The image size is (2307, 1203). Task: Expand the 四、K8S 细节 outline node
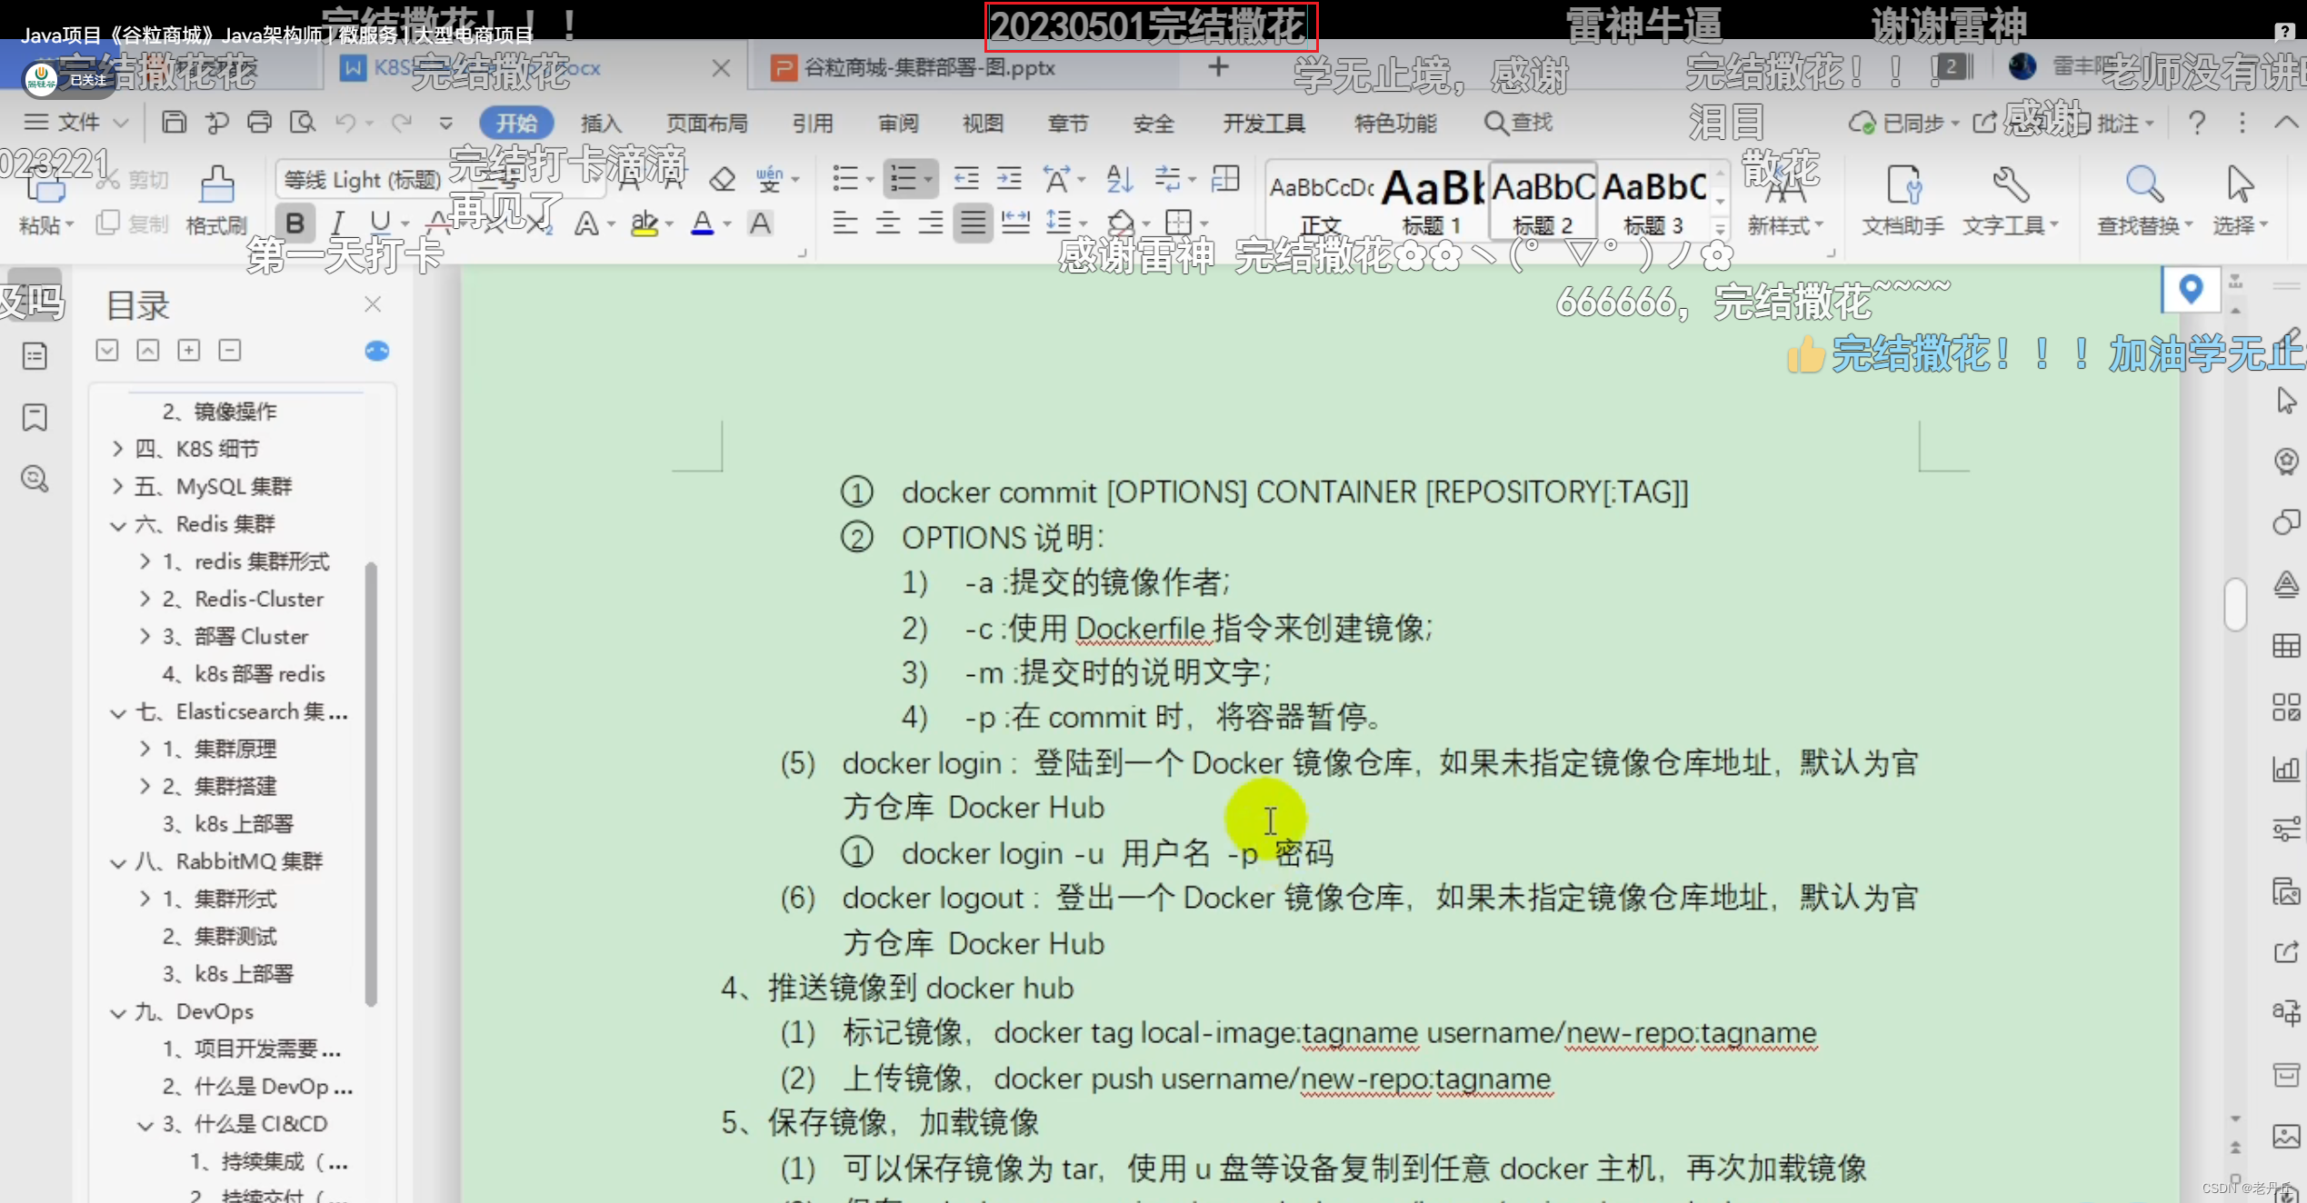pos(117,449)
